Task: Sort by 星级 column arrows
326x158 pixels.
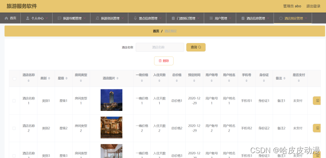Action: [66, 78]
